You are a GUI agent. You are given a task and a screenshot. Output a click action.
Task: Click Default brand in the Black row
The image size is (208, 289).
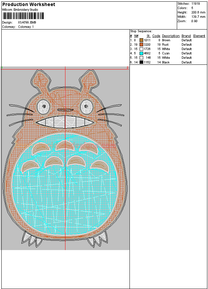(187, 62)
